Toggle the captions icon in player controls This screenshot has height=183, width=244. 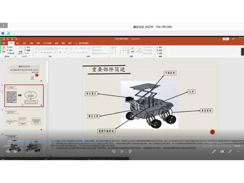click(x=222, y=152)
